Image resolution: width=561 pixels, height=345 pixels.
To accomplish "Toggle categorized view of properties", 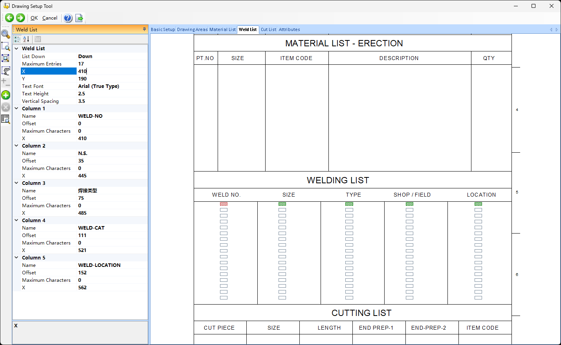I will click(x=17, y=39).
